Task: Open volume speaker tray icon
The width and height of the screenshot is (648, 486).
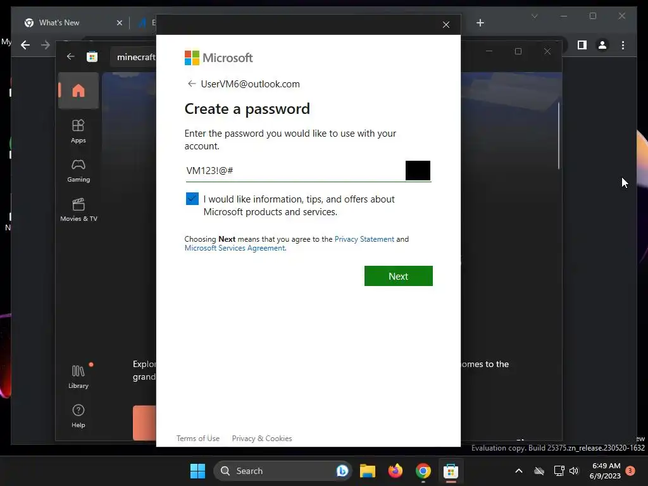Action: click(573, 471)
